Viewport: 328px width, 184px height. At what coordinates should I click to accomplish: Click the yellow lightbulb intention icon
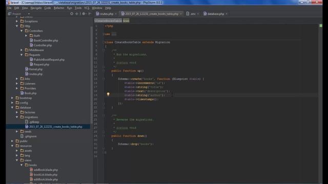pos(108,94)
